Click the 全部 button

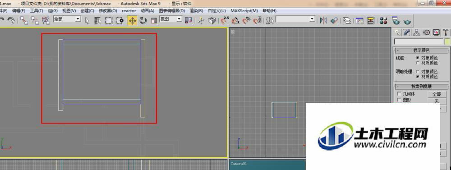click(437, 94)
